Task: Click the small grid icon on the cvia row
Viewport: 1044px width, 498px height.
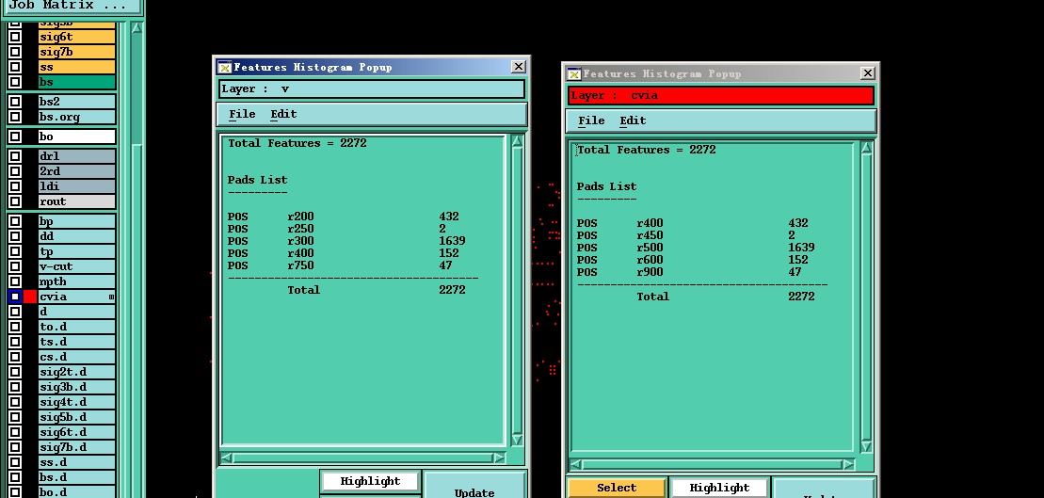Action: coord(111,297)
